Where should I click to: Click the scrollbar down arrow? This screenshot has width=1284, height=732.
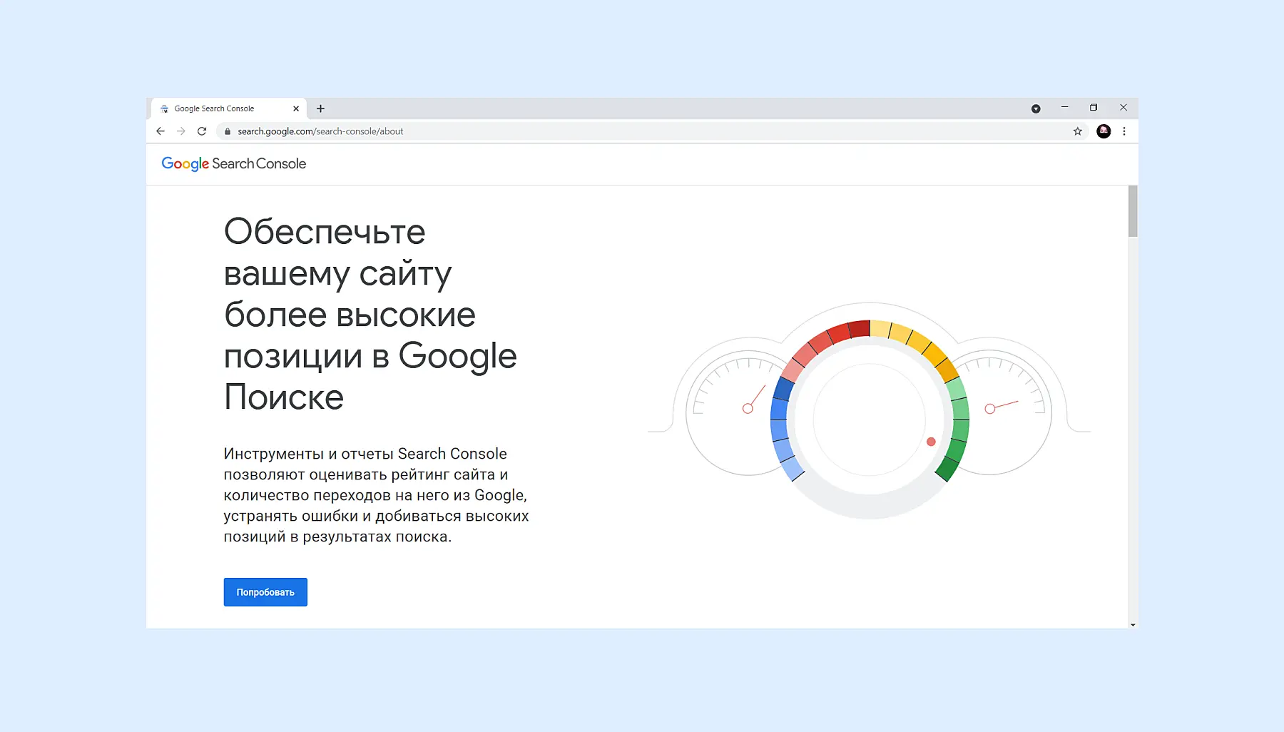tap(1133, 625)
